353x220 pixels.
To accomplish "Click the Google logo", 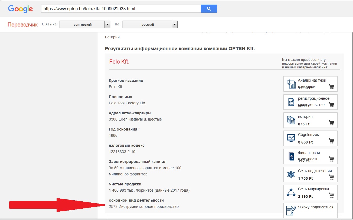I will tap(21, 9).
